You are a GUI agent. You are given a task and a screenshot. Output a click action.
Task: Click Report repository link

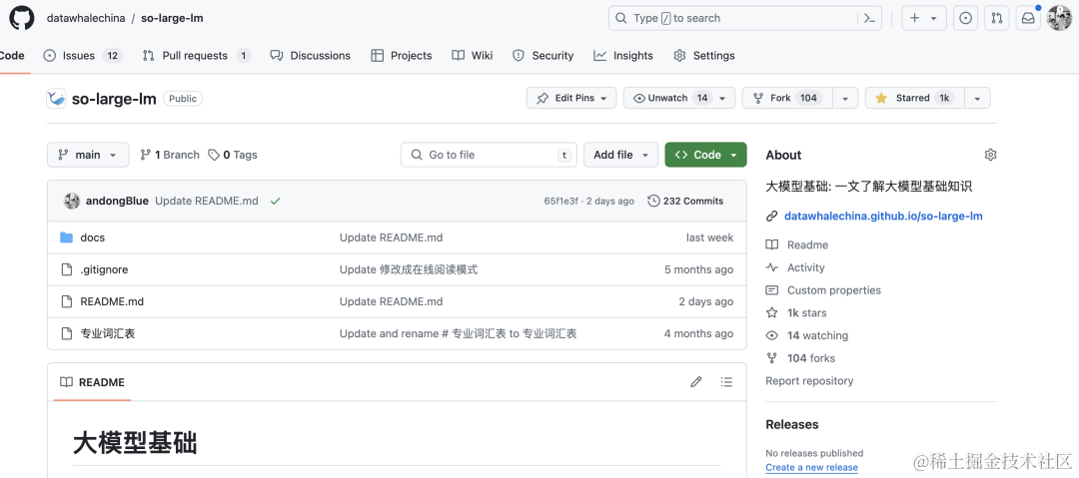(809, 381)
